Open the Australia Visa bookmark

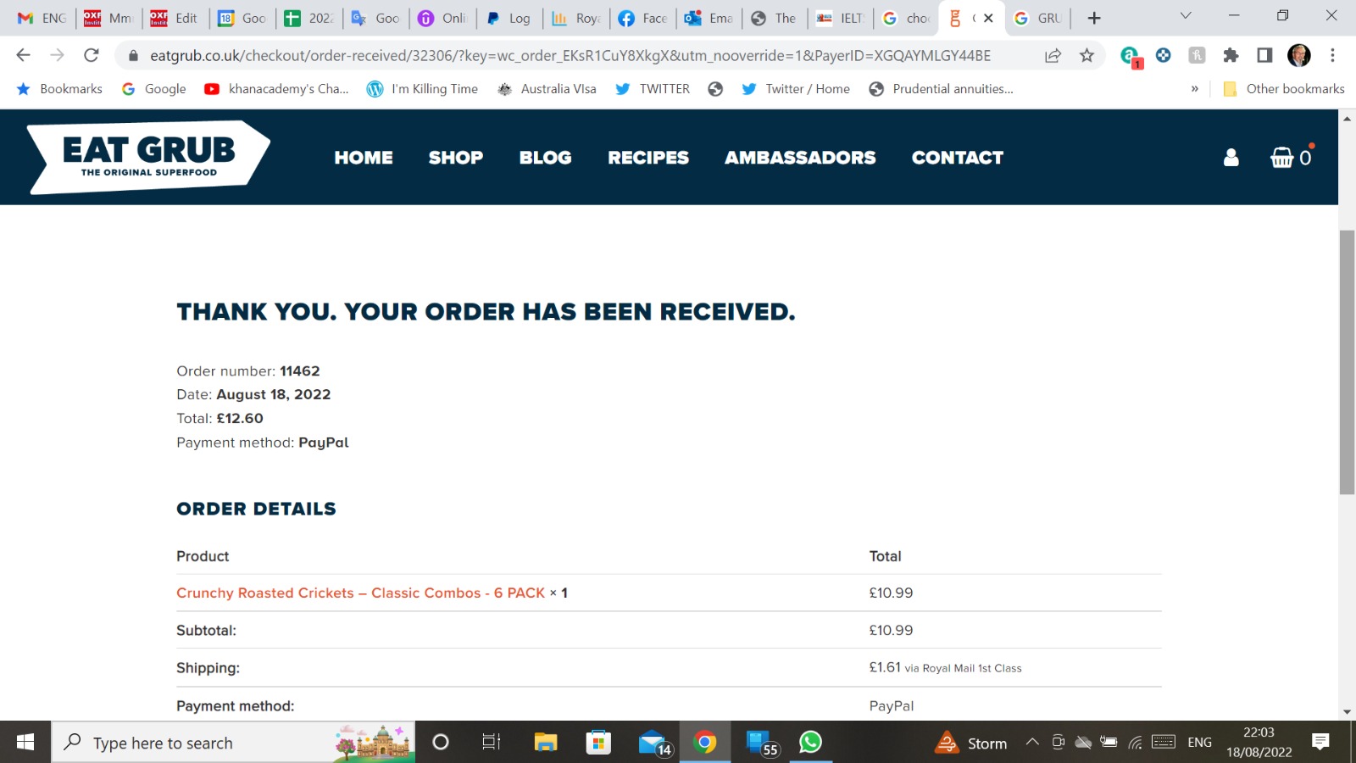point(547,89)
